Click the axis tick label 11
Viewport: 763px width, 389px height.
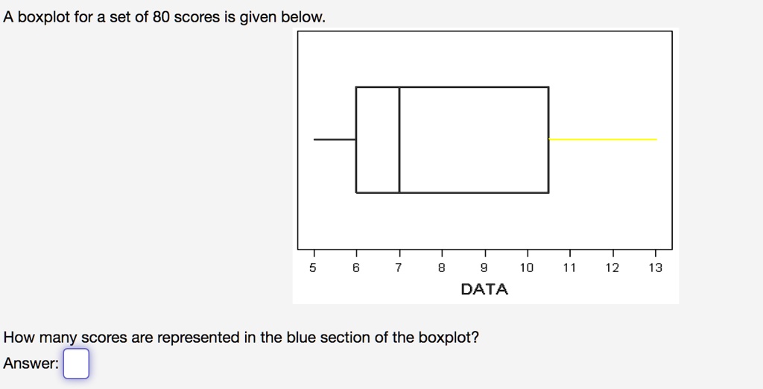[569, 268]
